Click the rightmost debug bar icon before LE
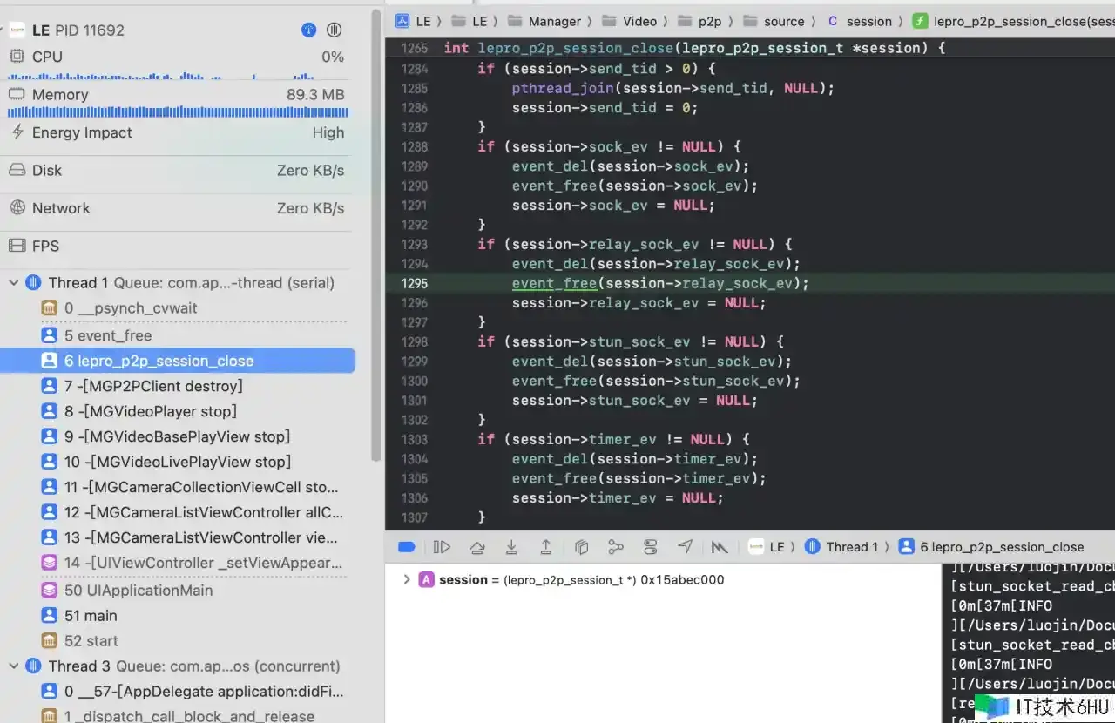The height and width of the screenshot is (723, 1115). point(720,547)
